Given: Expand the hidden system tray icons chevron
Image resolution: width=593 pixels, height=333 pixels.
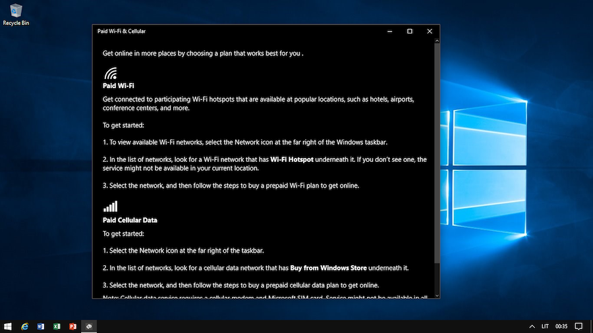Looking at the screenshot, I should [532, 326].
